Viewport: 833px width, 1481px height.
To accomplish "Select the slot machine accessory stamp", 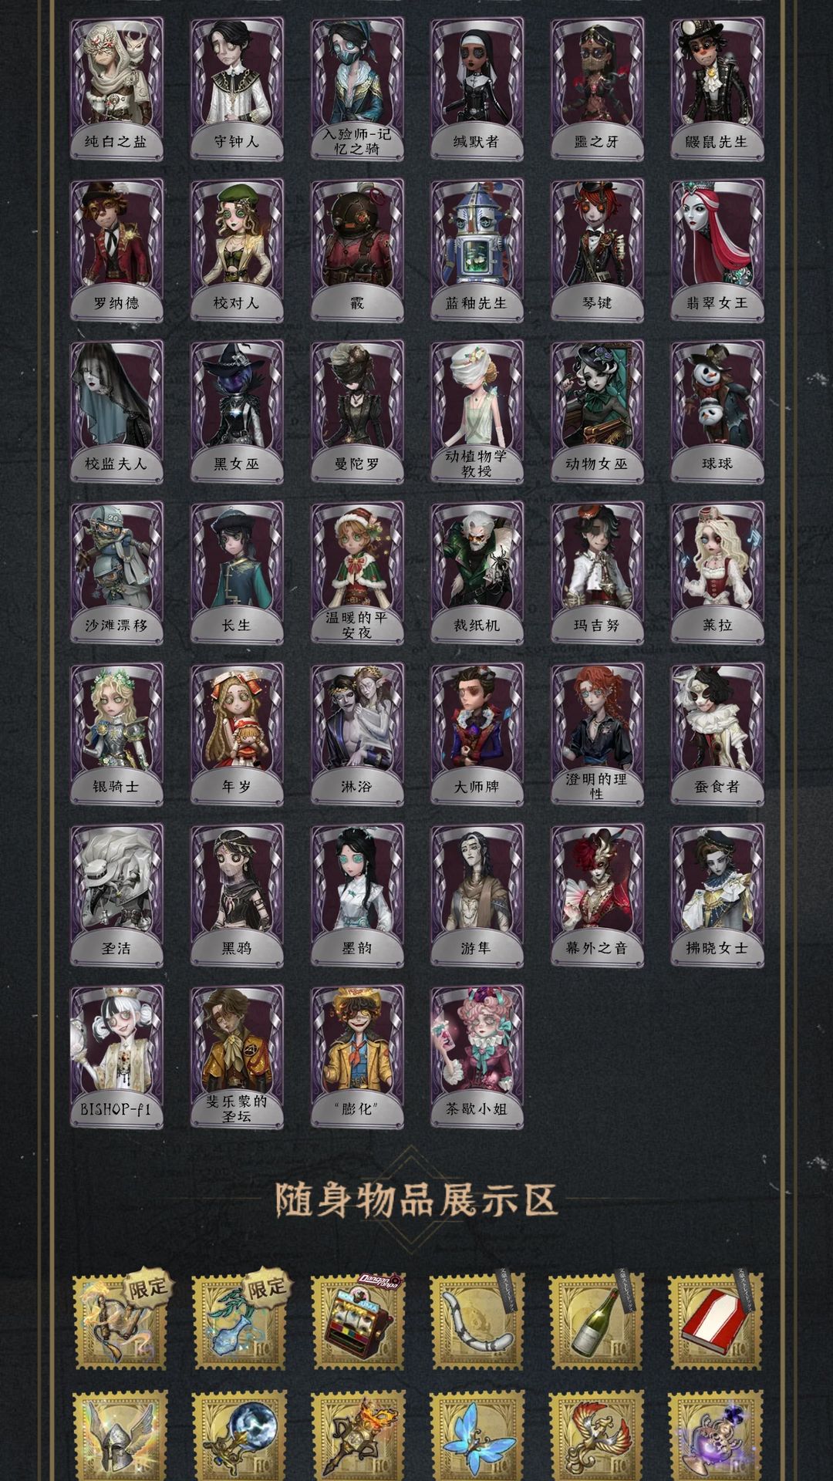I will click(357, 1321).
